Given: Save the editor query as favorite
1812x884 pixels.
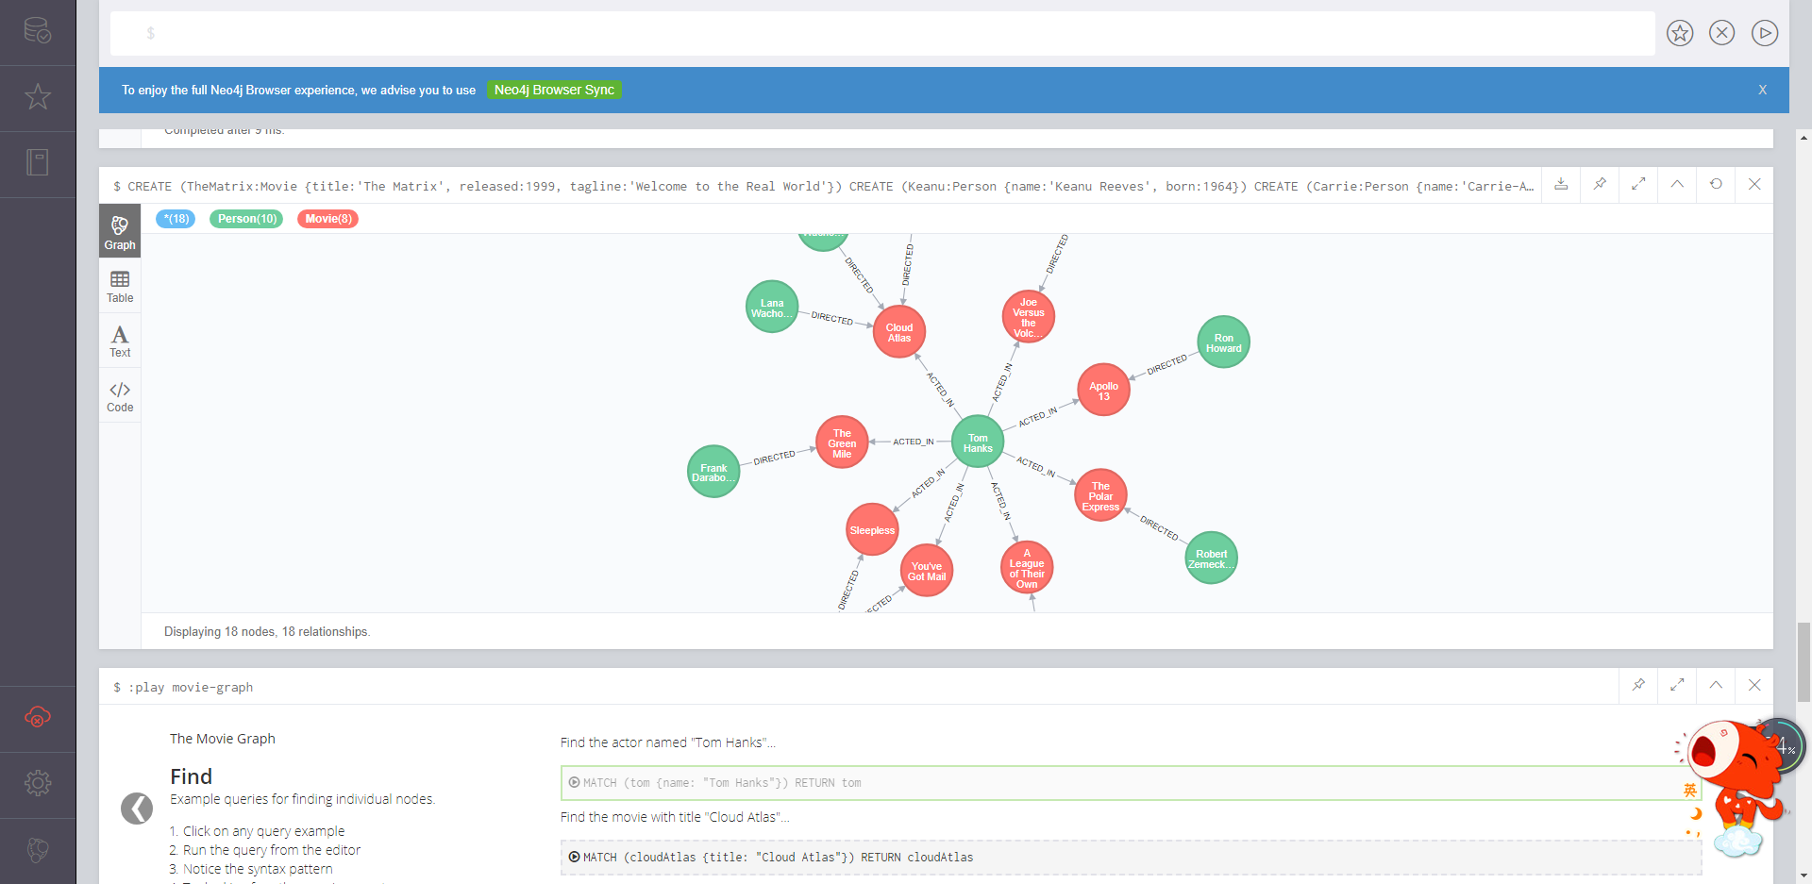Looking at the screenshot, I should 1680,32.
